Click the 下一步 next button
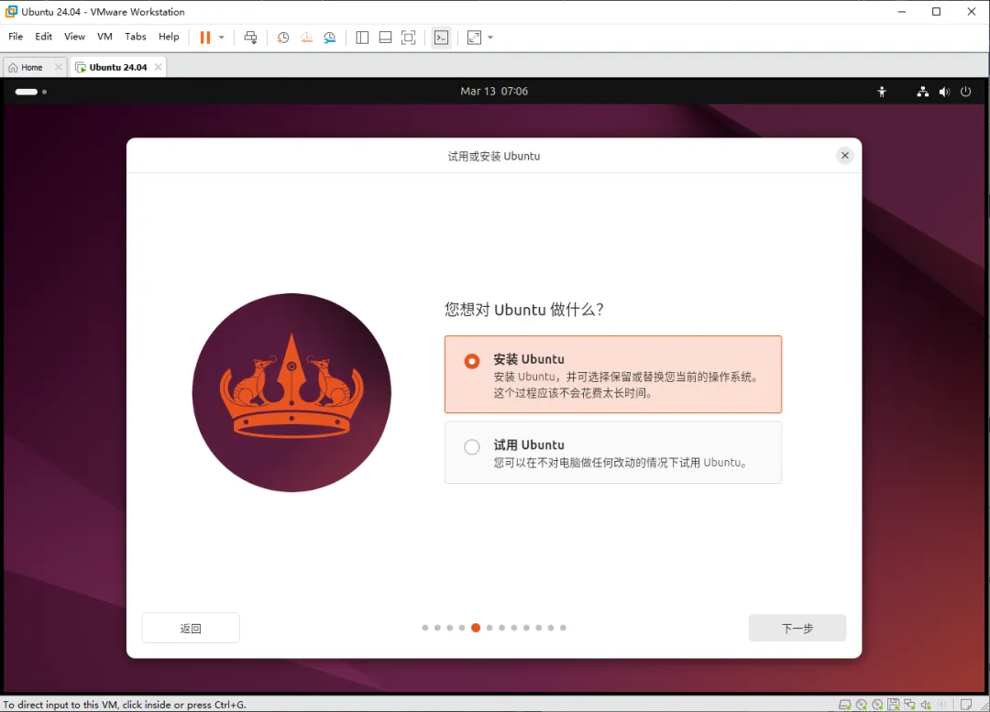990x712 pixels. pos(797,628)
